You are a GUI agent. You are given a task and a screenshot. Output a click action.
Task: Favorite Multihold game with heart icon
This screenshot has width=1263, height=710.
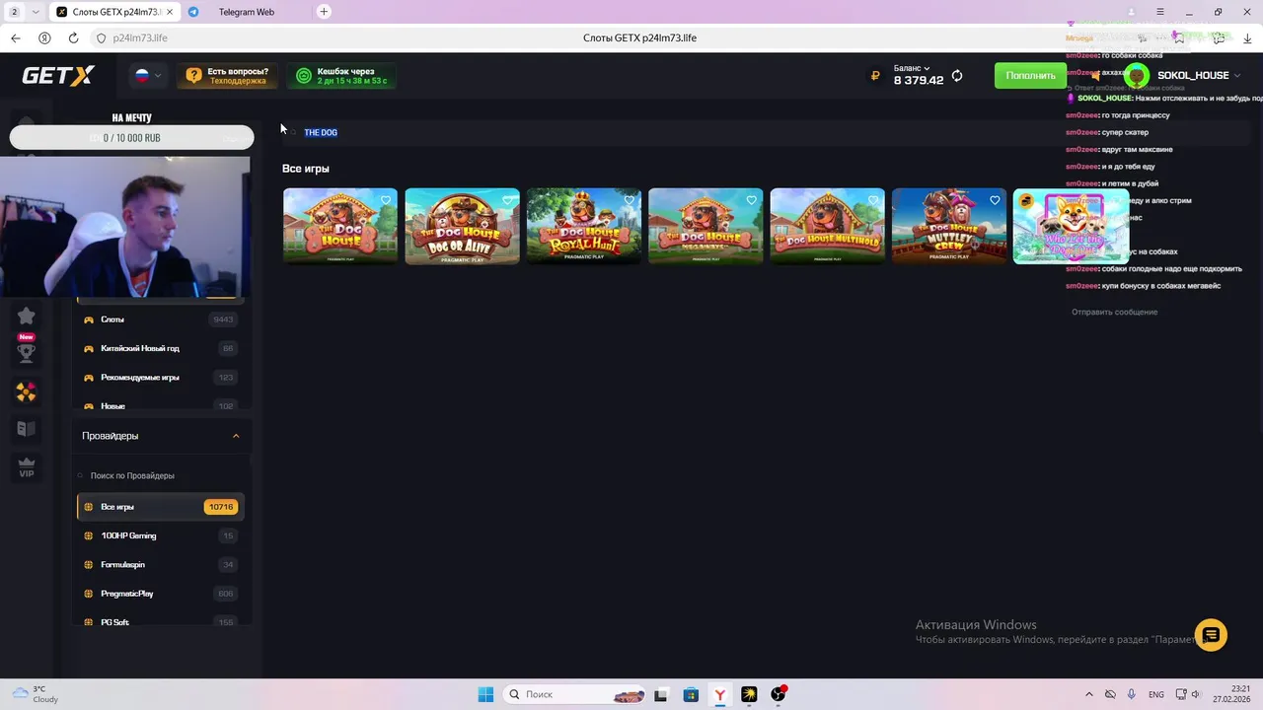click(x=873, y=200)
